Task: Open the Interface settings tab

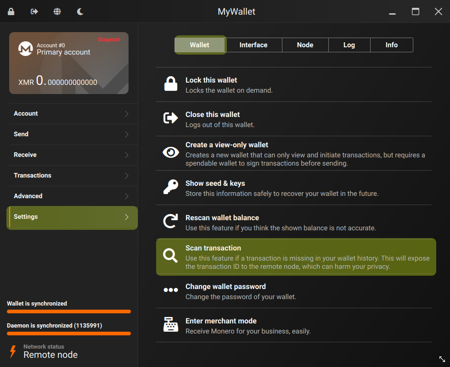Action: coord(253,44)
